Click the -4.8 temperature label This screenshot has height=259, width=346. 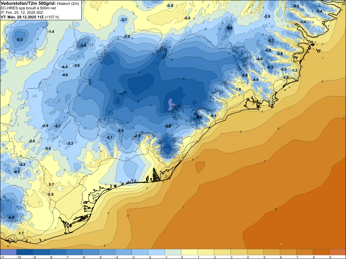click(64, 75)
